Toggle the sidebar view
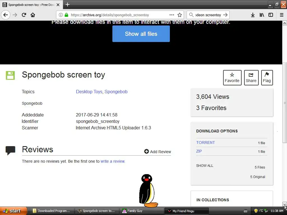Viewport: 287px width, 215px height. pyautogui.click(x=271, y=15)
